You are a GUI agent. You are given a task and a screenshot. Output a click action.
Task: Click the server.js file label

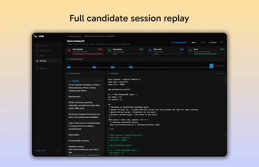(x=220, y=74)
